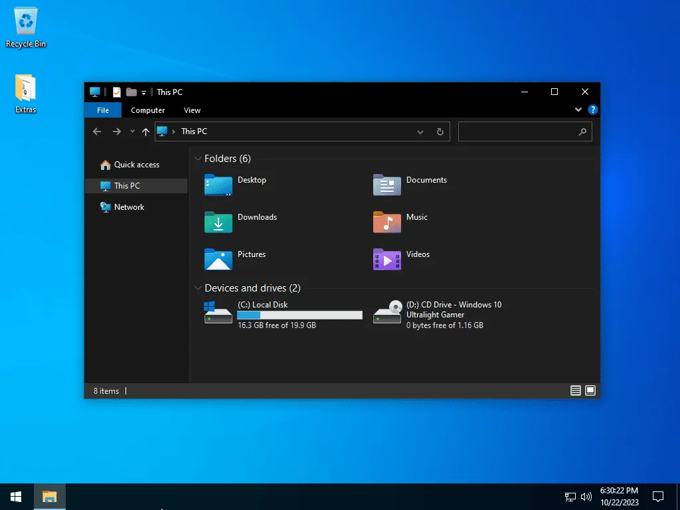
Task: Maximize the This PC window
Action: tap(554, 92)
